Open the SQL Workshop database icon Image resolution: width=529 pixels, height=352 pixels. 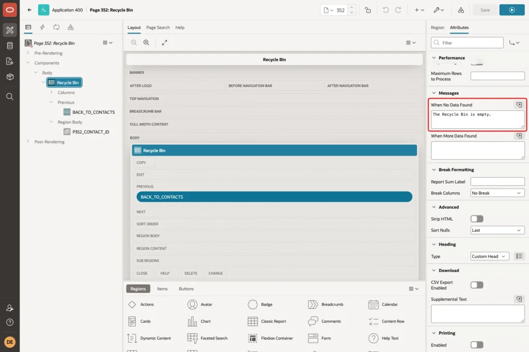tap(10, 46)
